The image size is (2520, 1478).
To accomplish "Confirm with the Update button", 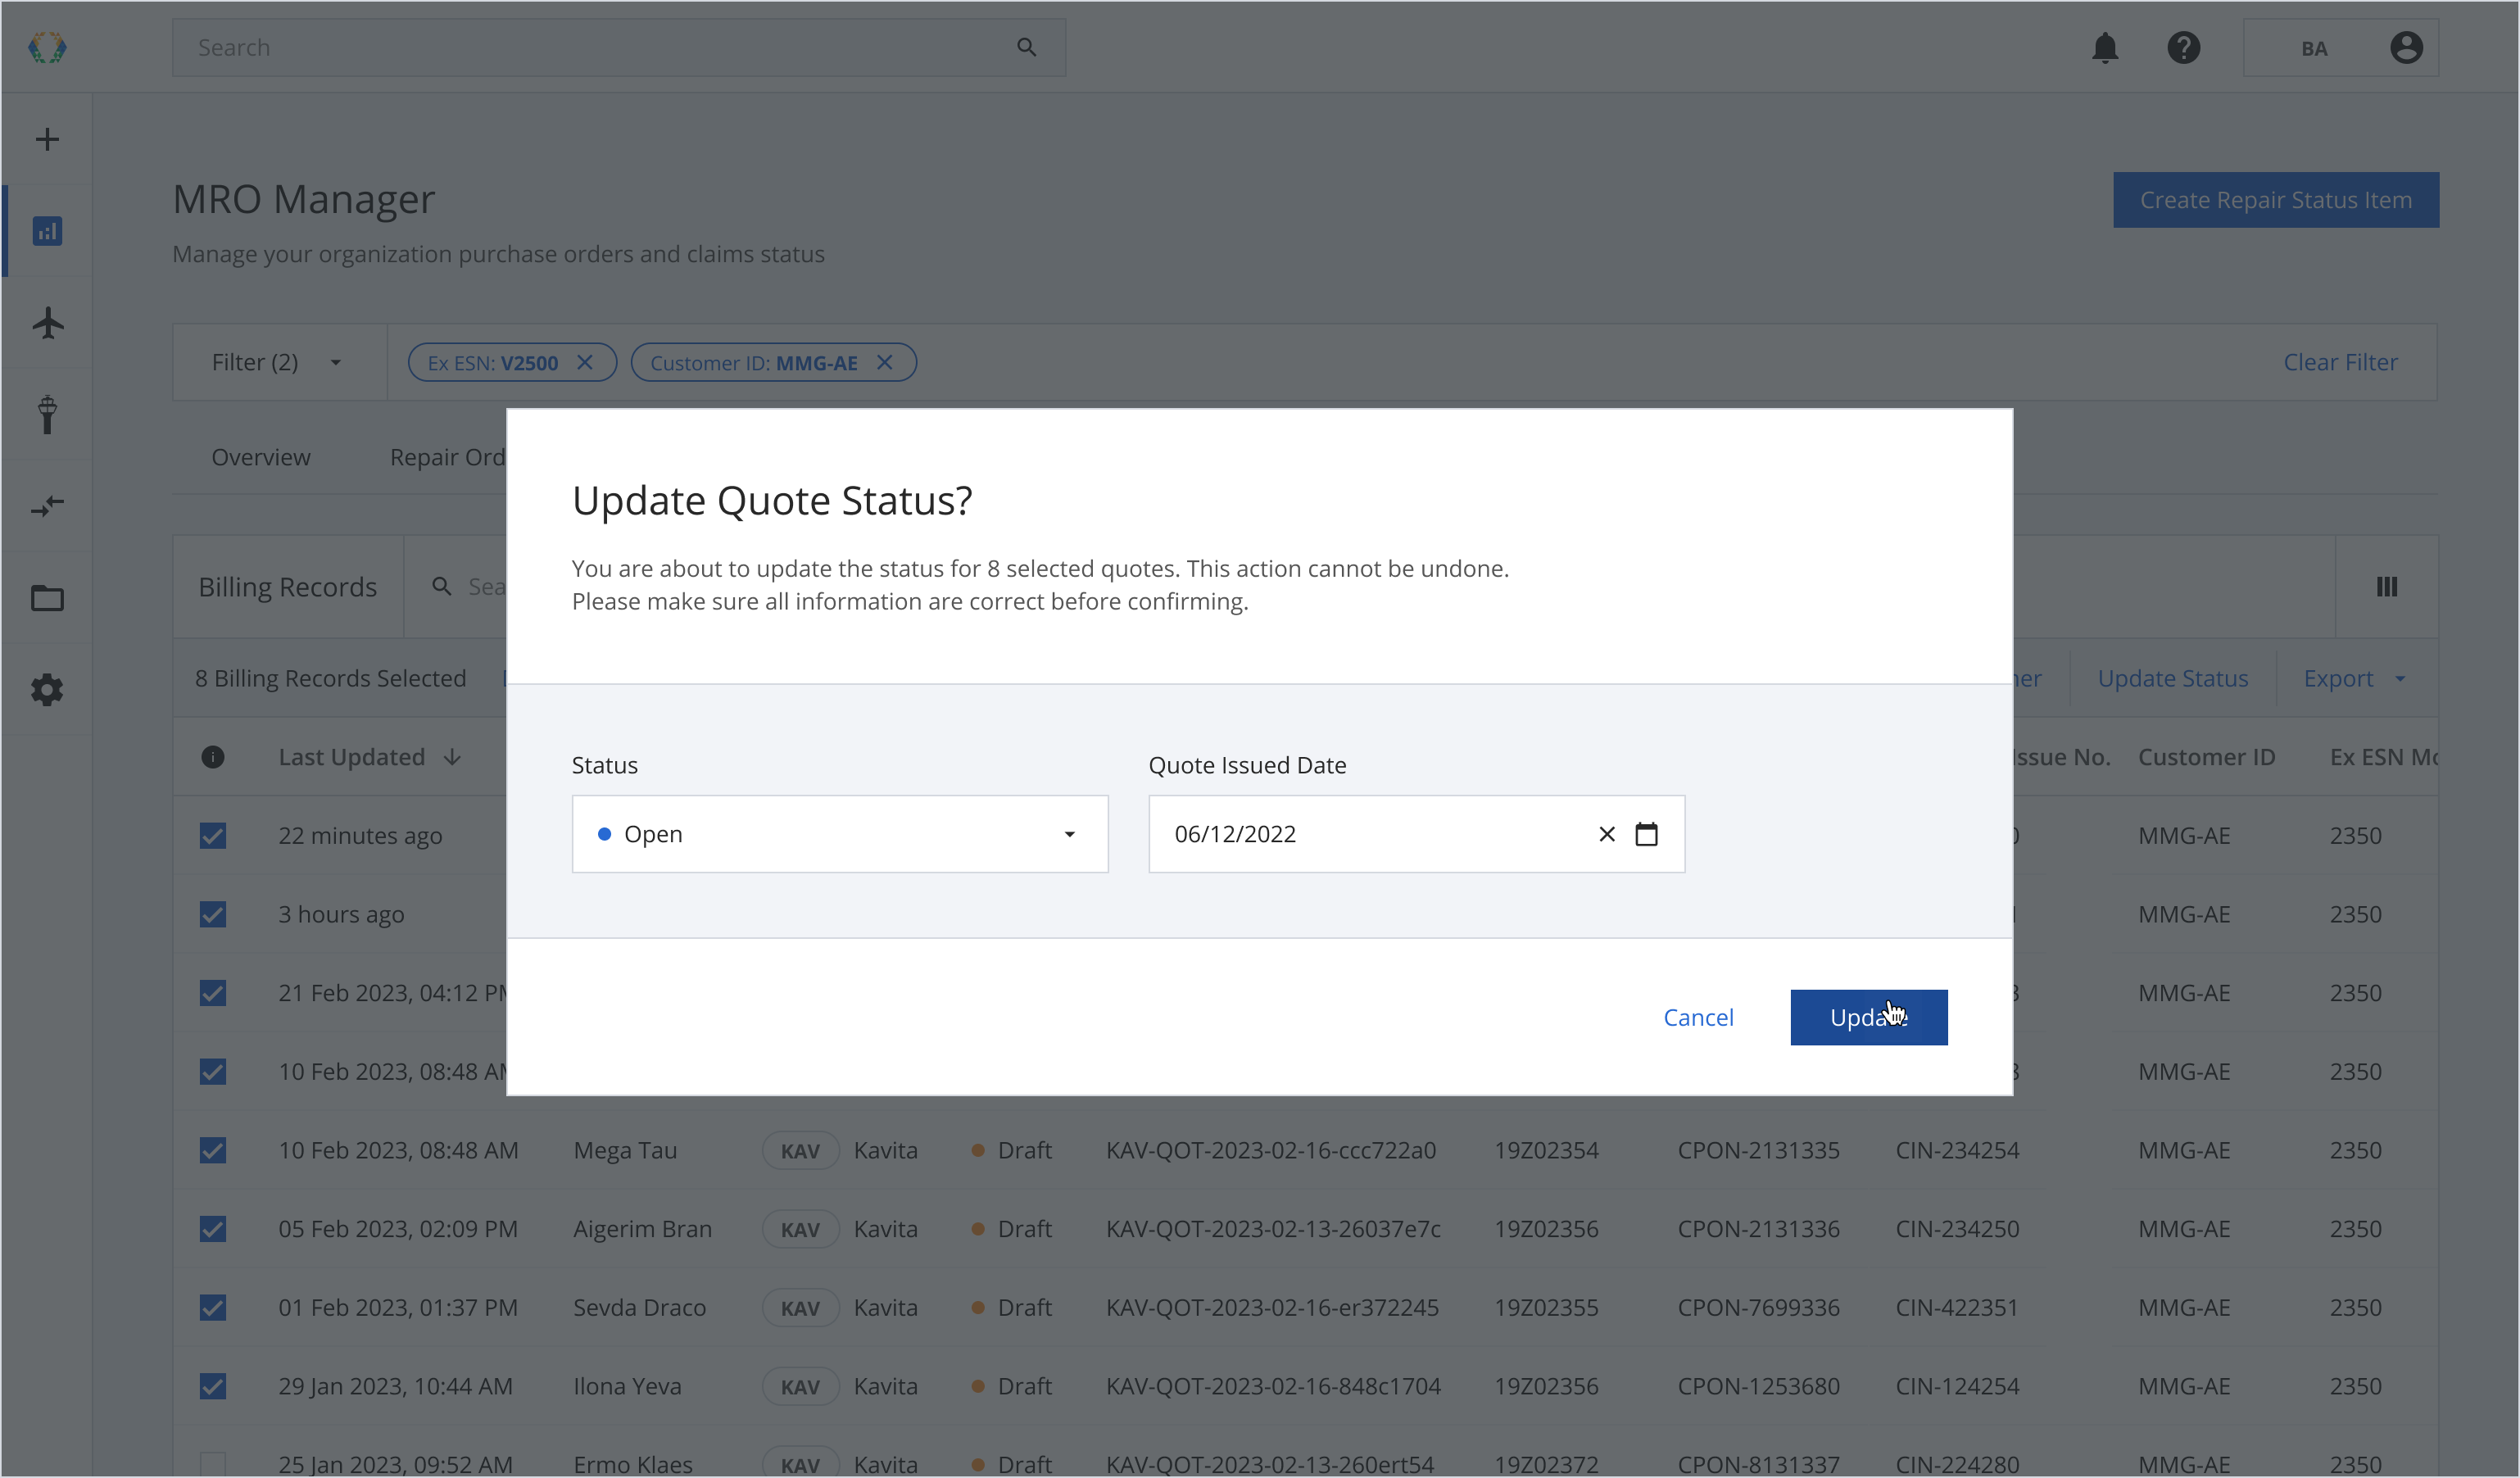I will pyautogui.click(x=1868, y=1017).
